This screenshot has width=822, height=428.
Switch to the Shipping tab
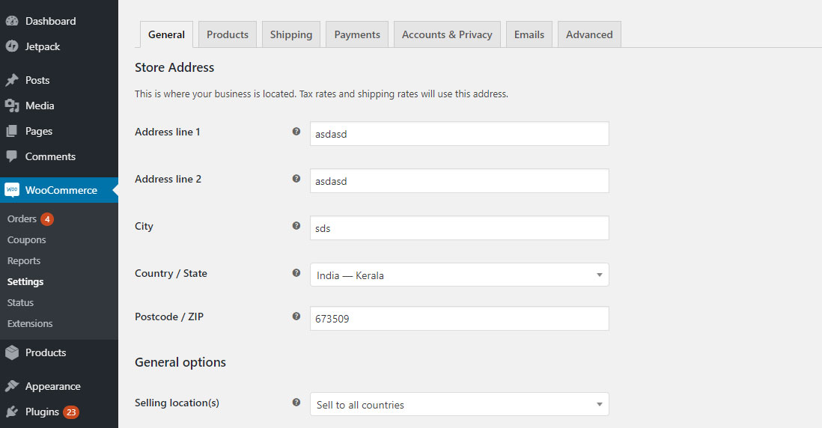pyautogui.click(x=291, y=34)
